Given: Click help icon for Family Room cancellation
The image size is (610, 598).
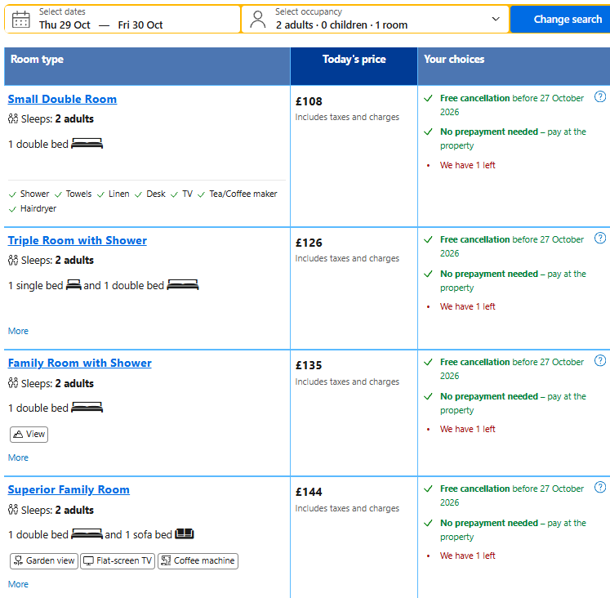Looking at the screenshot, I should click(x=600, y=360).
